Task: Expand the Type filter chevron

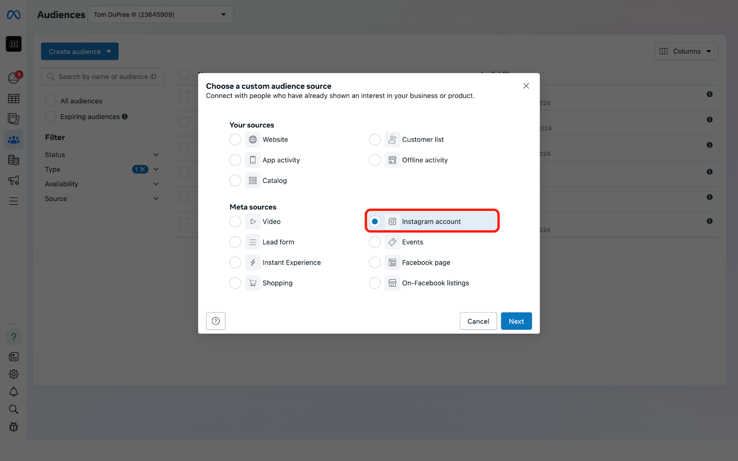Action: [156, 170]
